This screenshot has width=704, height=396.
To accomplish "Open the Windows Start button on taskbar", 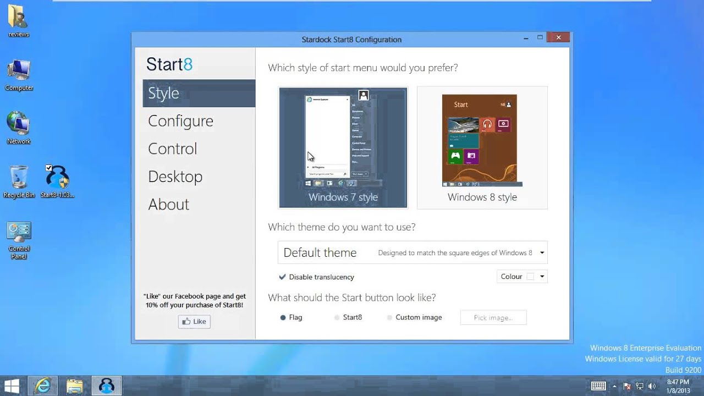I will tap(12, 386).
